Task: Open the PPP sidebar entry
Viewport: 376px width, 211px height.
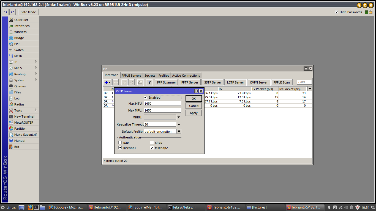Action: click(23, 44)
